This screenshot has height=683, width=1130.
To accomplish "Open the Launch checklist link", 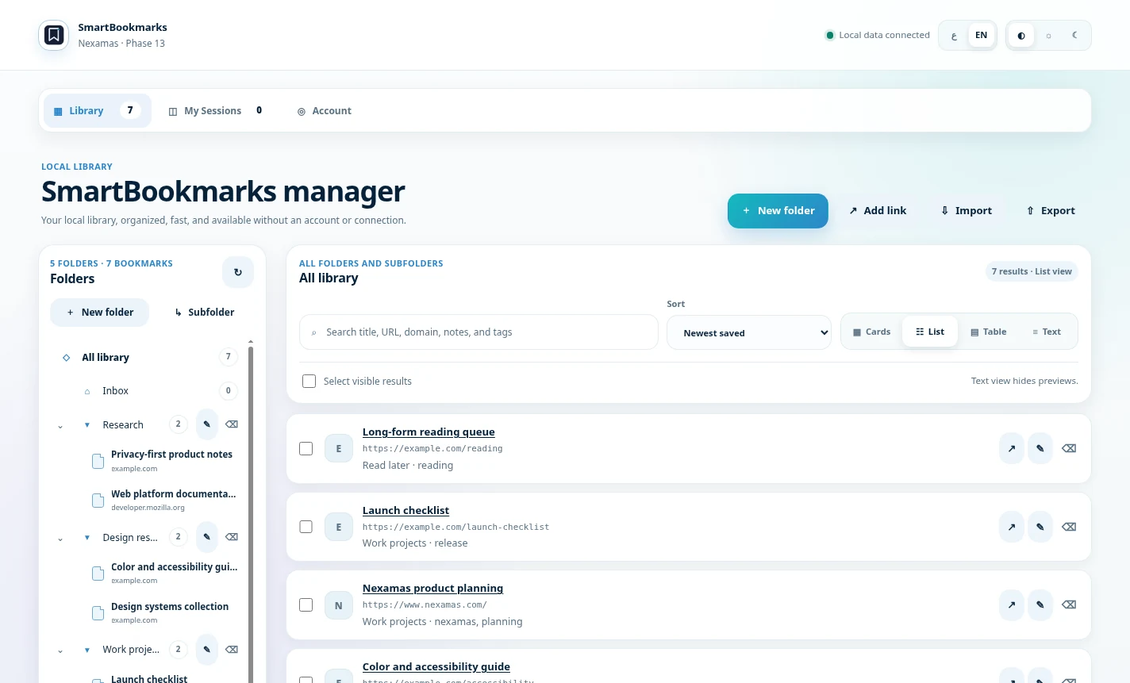I will (x=405, y=511).
